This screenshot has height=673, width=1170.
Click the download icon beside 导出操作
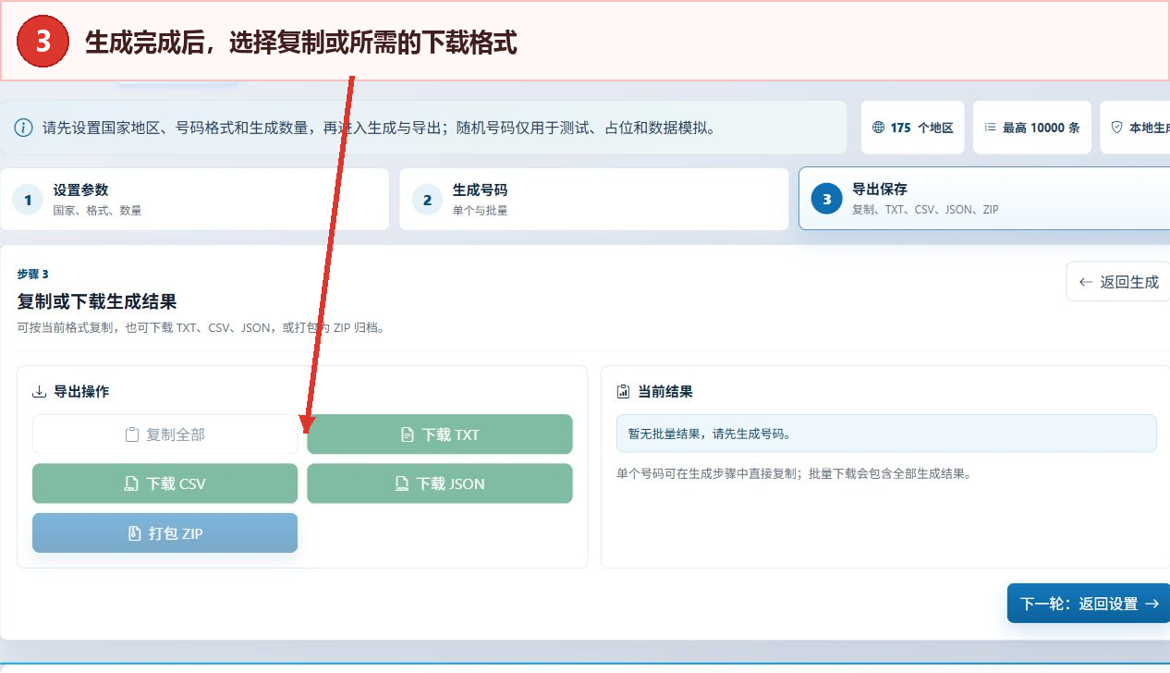pyautogui.click(x=39, y=392)
